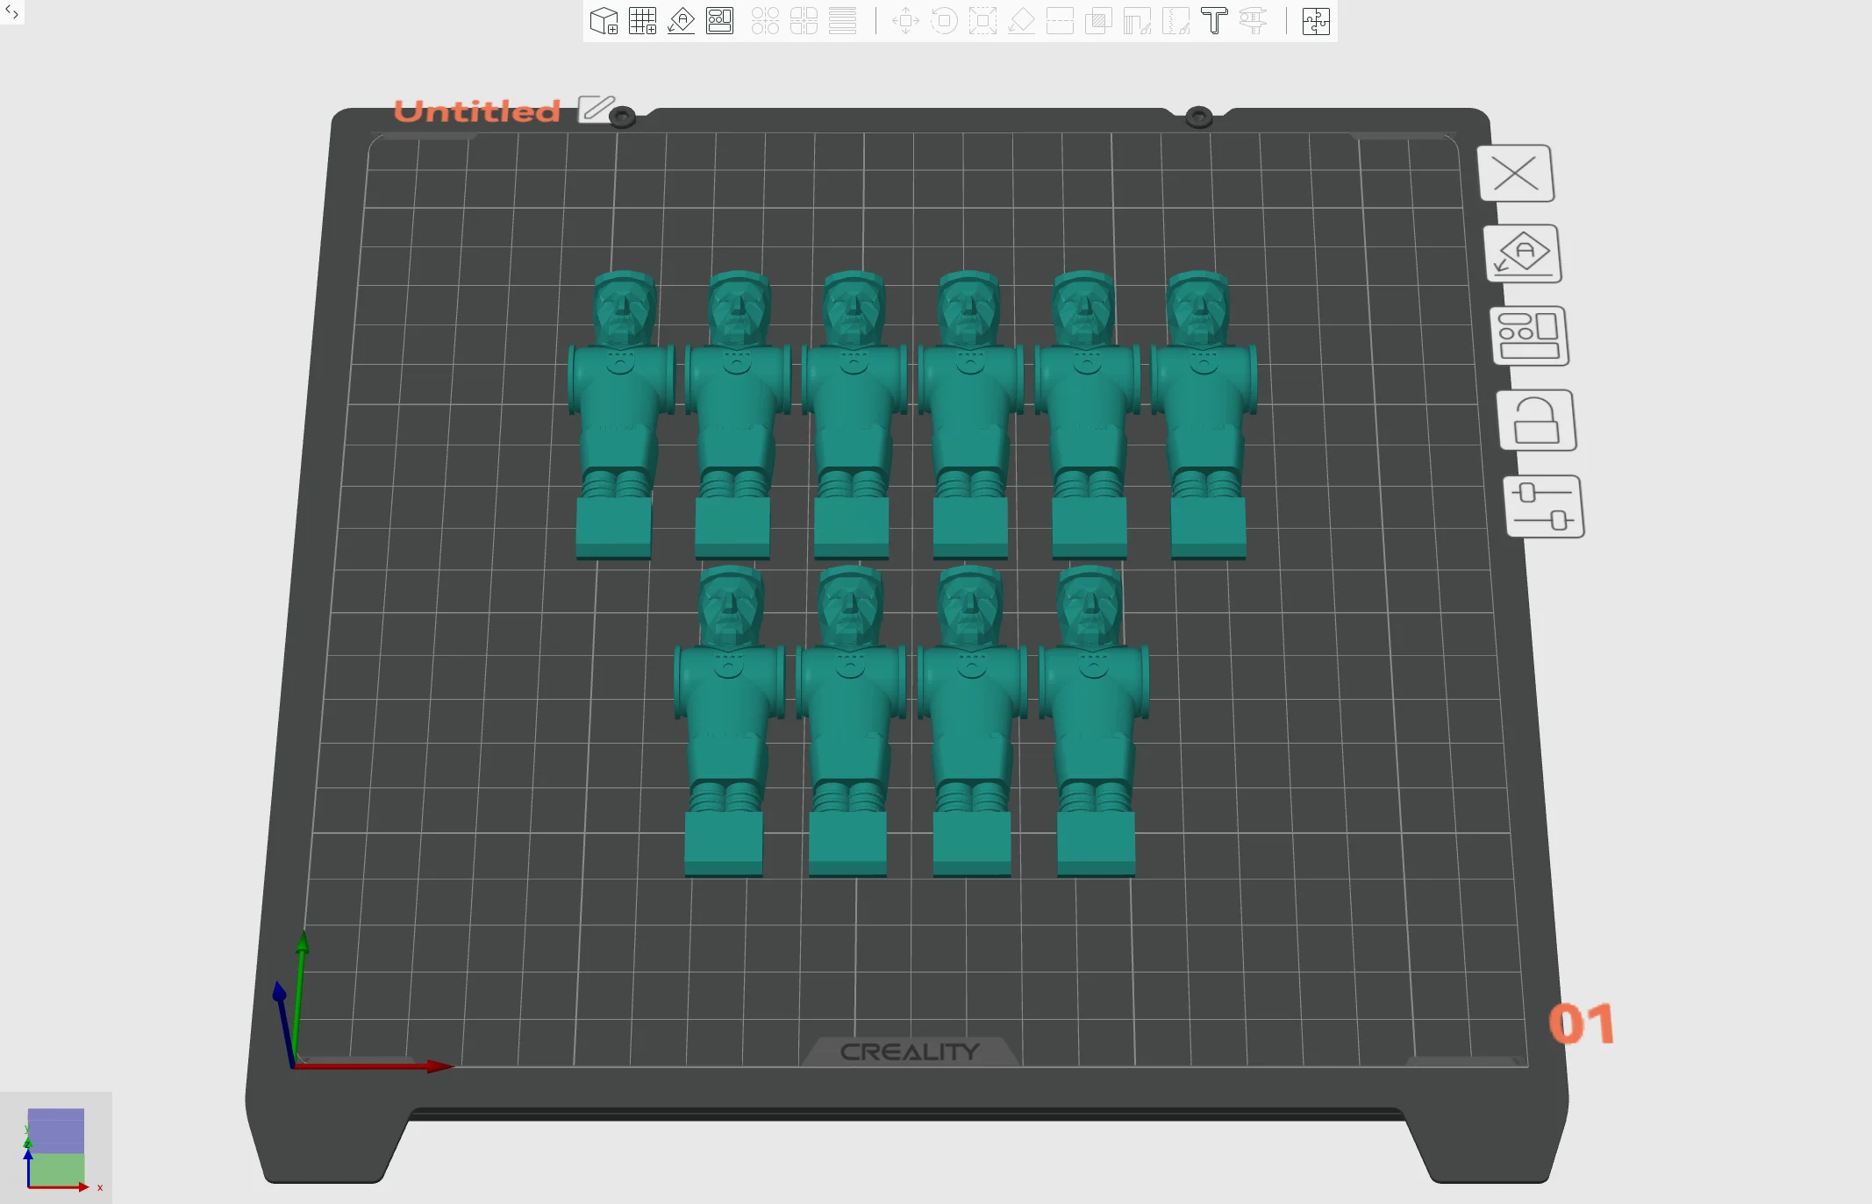Viewport: 1872px width, 1204px height.
Task: Activate the Lay on face tool
Action: [1021, 21]
